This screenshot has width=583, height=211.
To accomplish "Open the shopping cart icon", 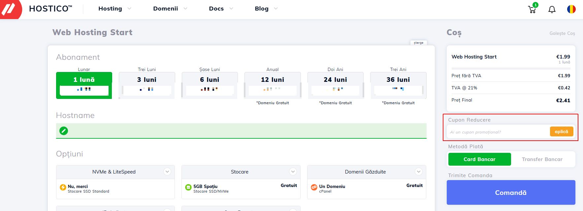I will pos(532,9).
